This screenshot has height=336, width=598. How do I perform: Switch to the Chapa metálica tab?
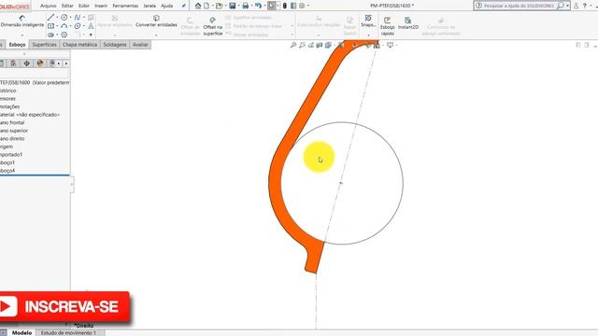pyautogui.click(x=79, y=45)
